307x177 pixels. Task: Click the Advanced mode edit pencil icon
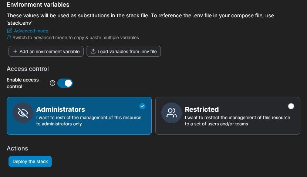9,31
